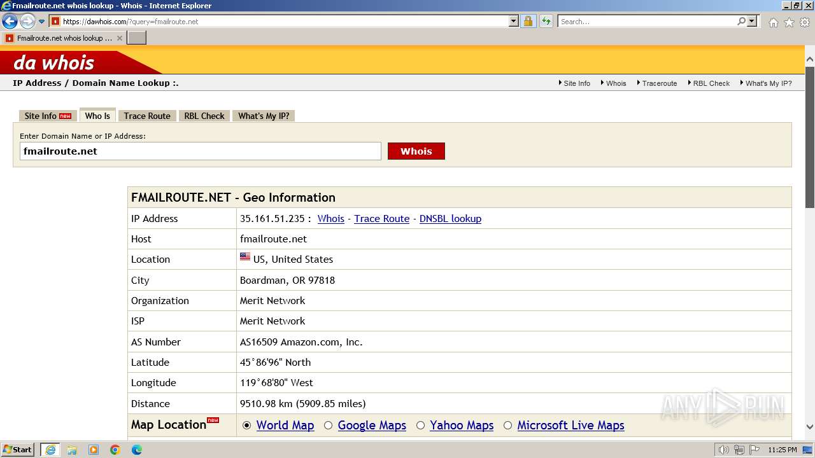Open the recent pages dropdown arrow

42,22
